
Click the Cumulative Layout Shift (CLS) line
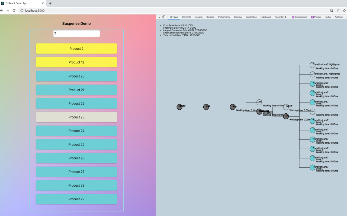click(x=179, y=25)
